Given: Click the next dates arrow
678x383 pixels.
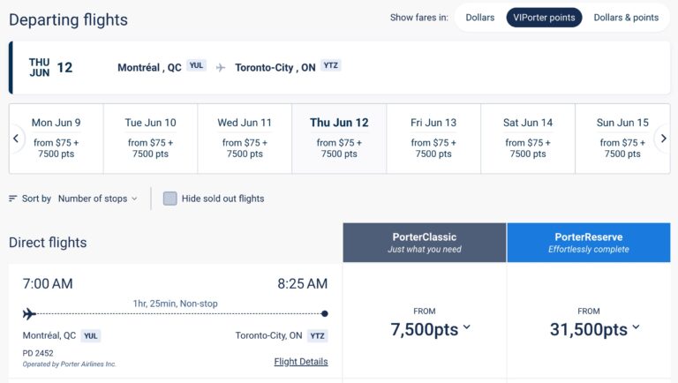Looking at the screenshot, I should tap(663, 139).
